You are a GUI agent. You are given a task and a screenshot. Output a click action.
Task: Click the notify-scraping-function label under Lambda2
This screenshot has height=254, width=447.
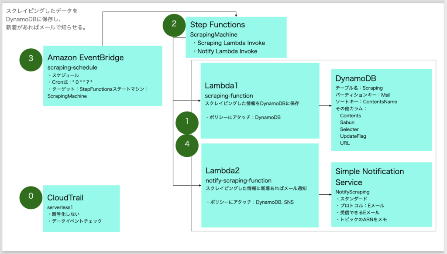(239, 180)
